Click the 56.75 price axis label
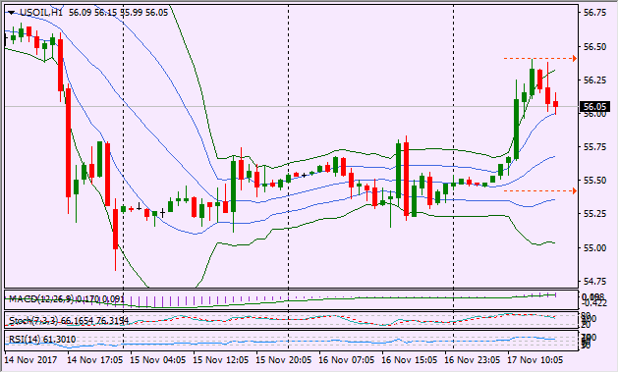619x373 pixels. [x=594, y=13]
